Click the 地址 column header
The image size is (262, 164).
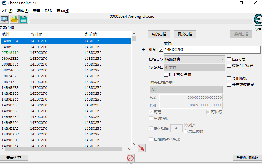(14, 34)
